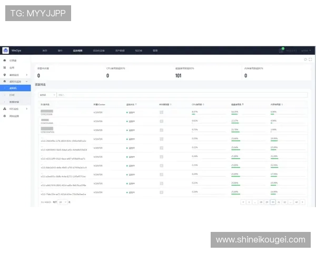
Task: Open the notification icon with green badge
Action: point(282,51)
